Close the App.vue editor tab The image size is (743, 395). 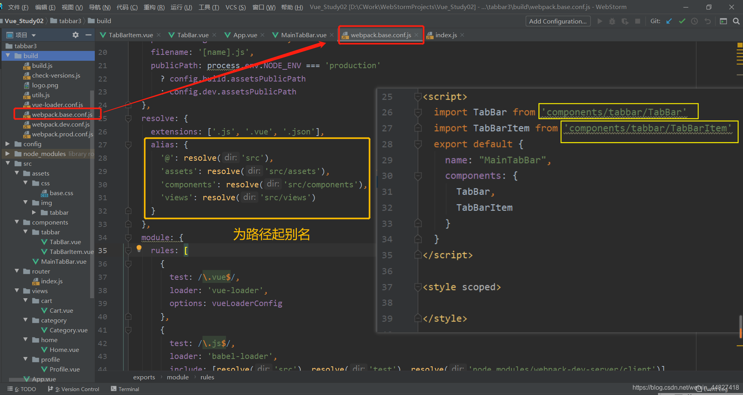[262, 35]
